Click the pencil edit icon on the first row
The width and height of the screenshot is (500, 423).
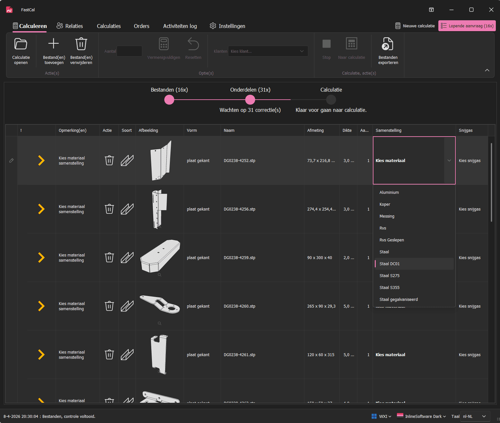[12, 160]
